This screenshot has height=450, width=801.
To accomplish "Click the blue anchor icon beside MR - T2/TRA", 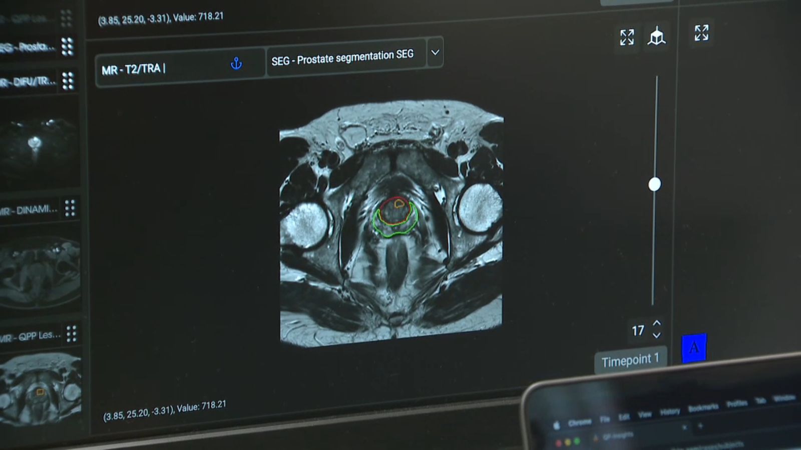I will [236, 63].
